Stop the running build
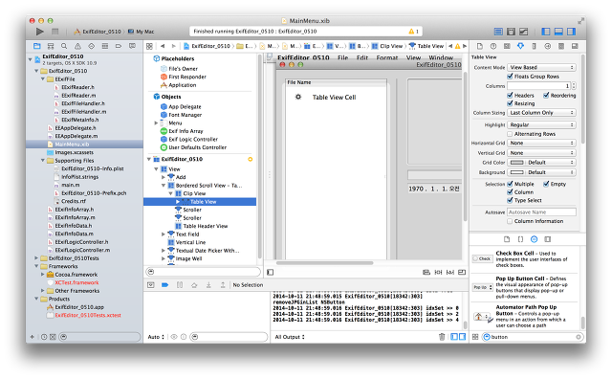The image size is (612, 379). [x=55, y=32]
